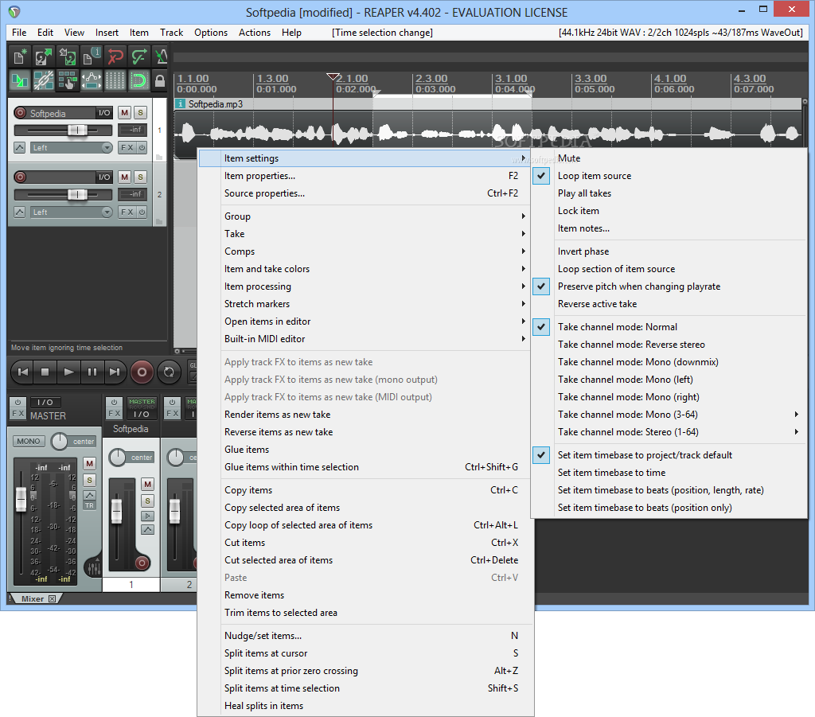Toggle the repeat loop transport button
This screenshot has height=717, width=815.
169,372
